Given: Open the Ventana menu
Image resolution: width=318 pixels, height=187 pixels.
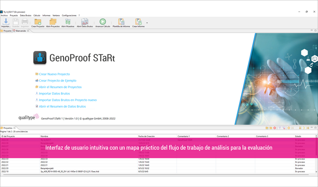Looking at the screenshot, I should point(56,15).
